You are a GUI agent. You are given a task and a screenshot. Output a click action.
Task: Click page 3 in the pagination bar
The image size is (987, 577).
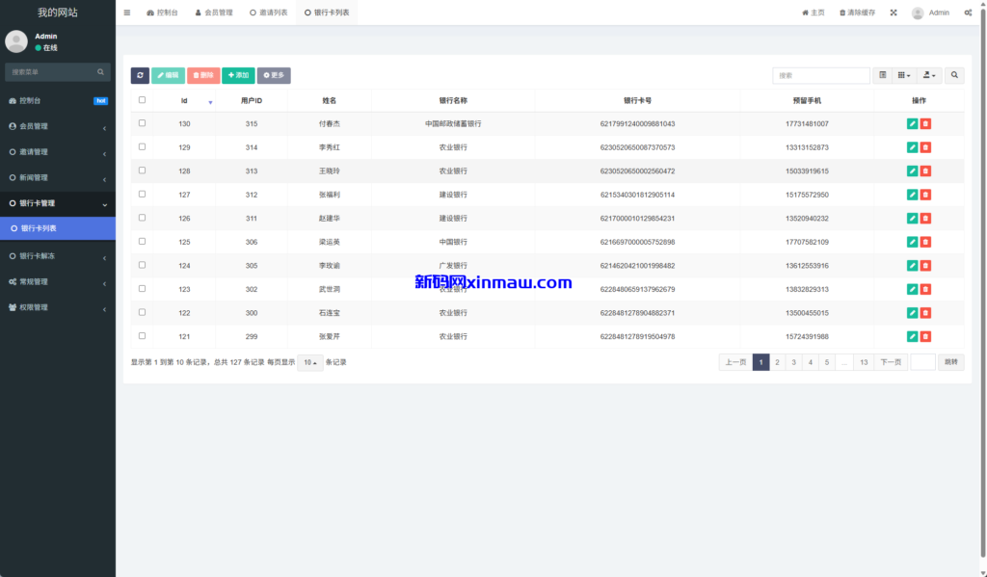[x=793, y=361]
